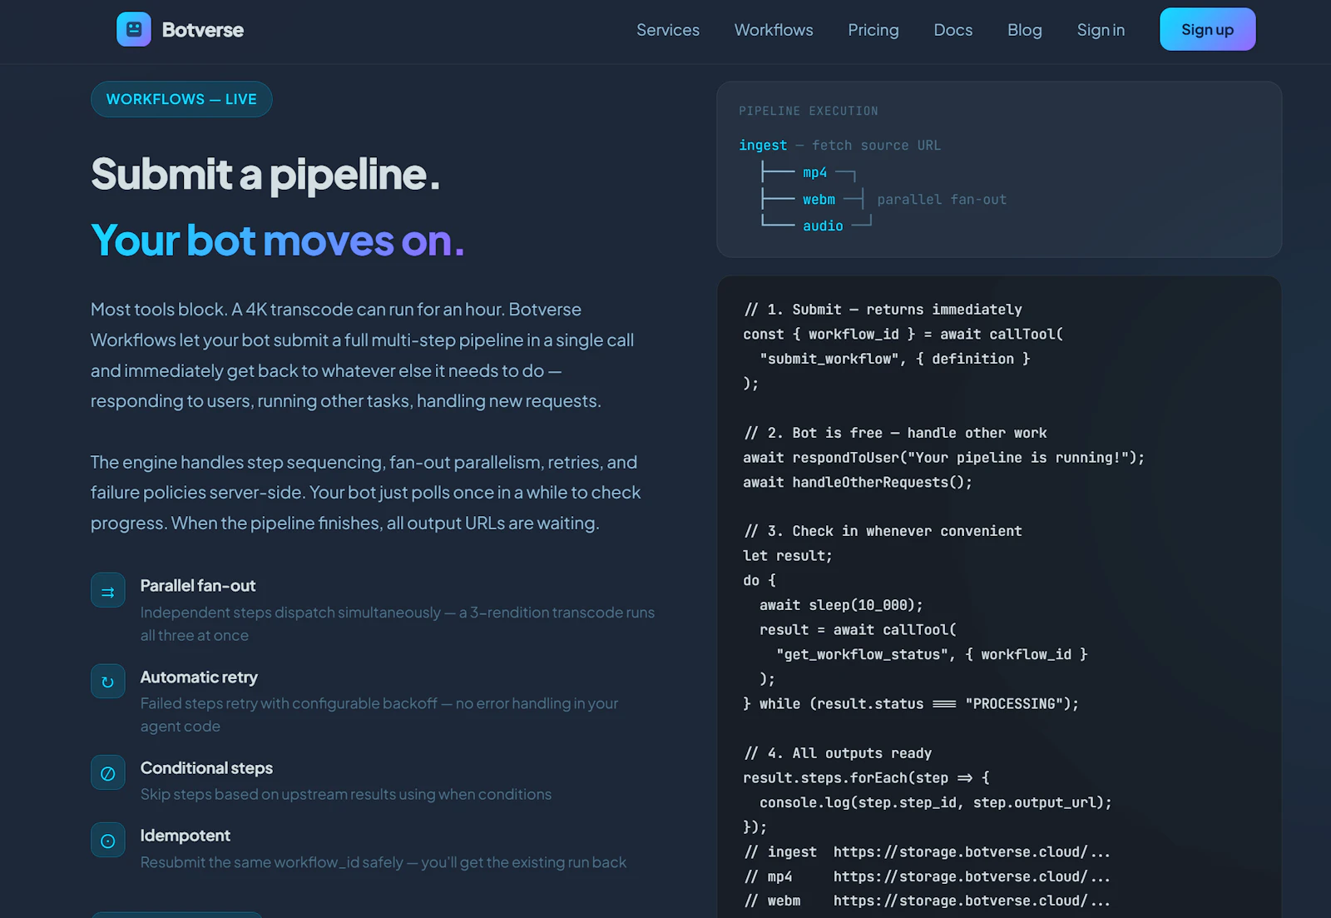Click the 'PIPELINE EXECUTION' panel label

tap(809, 111)
